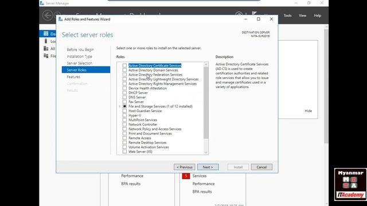Expand File and Storage Services tree node
This screenshot has width=367, height=206.
120,106
